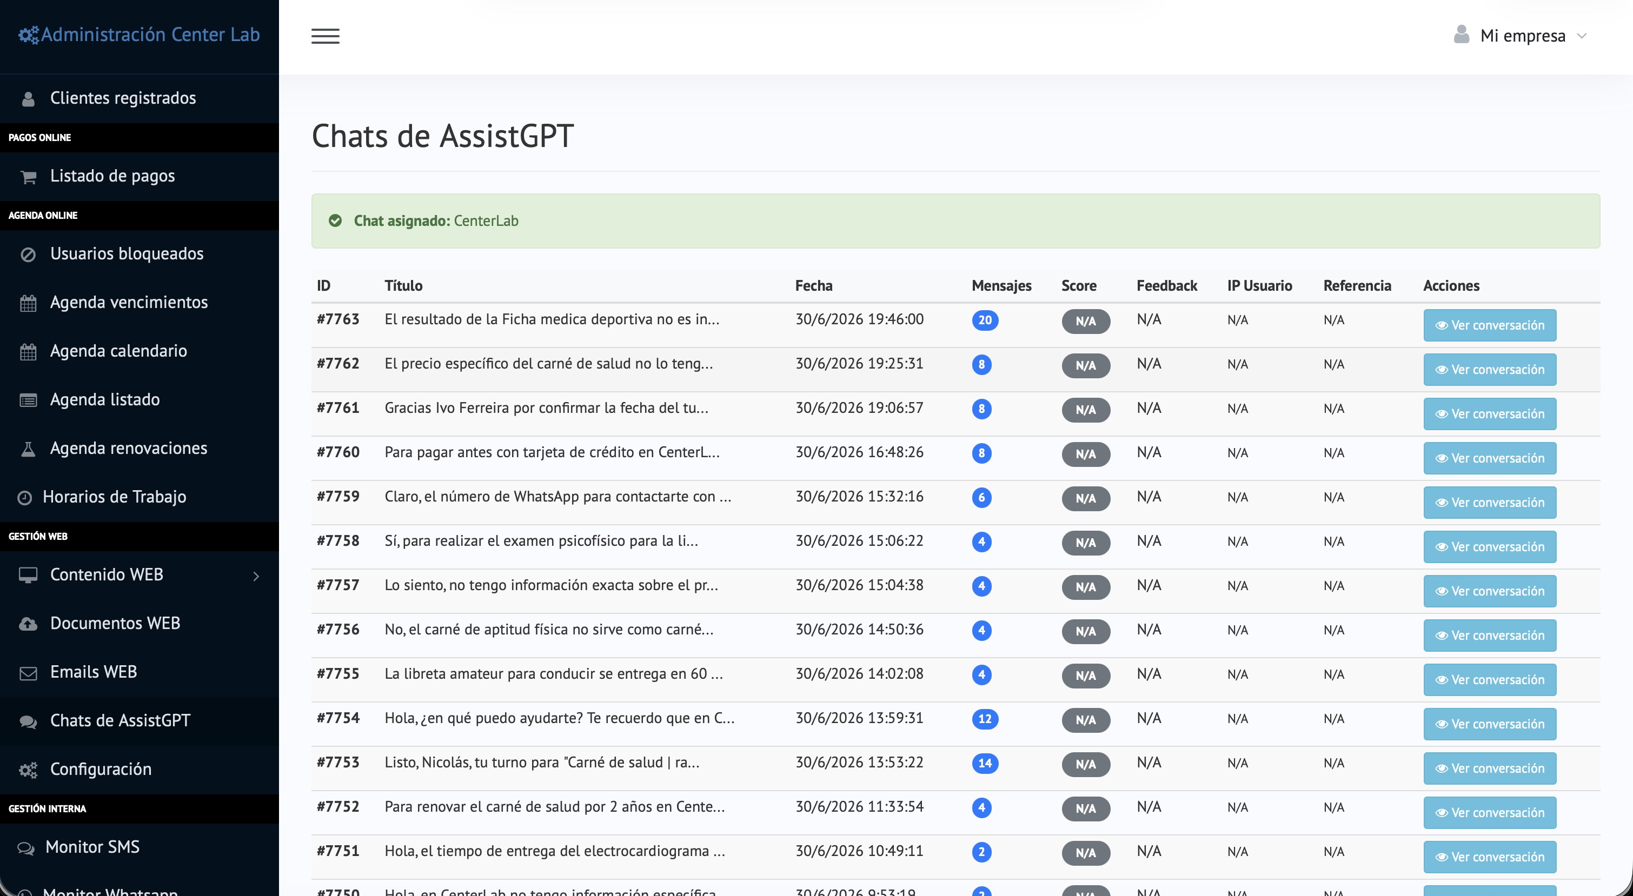Open the Mi empresa dropdown arrow
Image resolution: width=1633 pixels, height=896 pixels.
[1582, 36]
